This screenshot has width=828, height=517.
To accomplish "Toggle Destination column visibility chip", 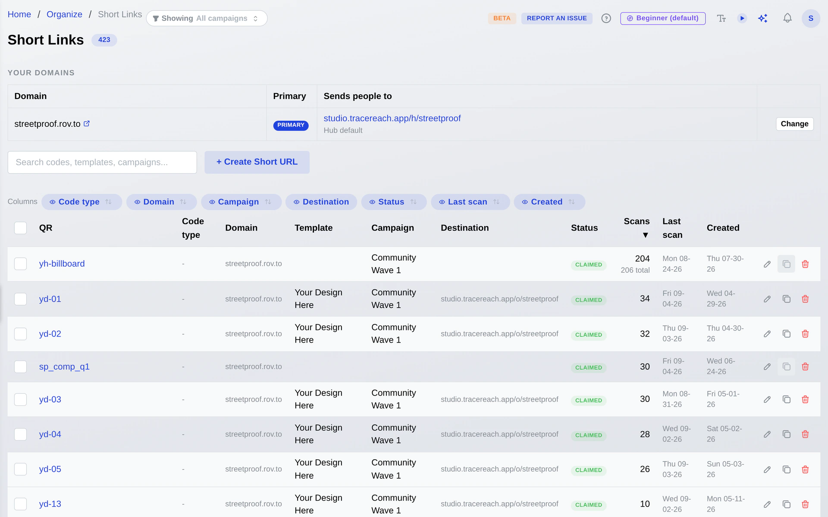I will click(x=321, y=202).
